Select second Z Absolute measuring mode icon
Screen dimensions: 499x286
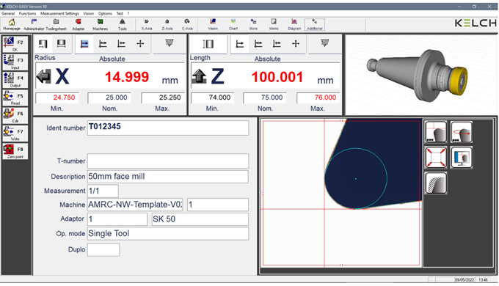click(258, 43)
